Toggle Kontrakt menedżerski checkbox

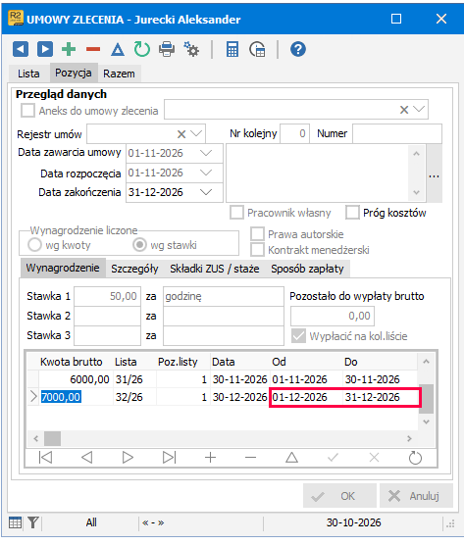pyautogui.click(x=257, y=250)
